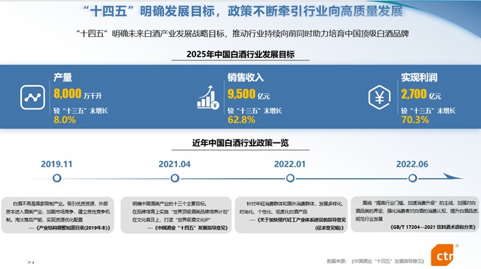The width and height of the screenshot is (481, 269).
Task: Click the 70.3% growth value
Action: pyautogui.click(x=415, y=120)
